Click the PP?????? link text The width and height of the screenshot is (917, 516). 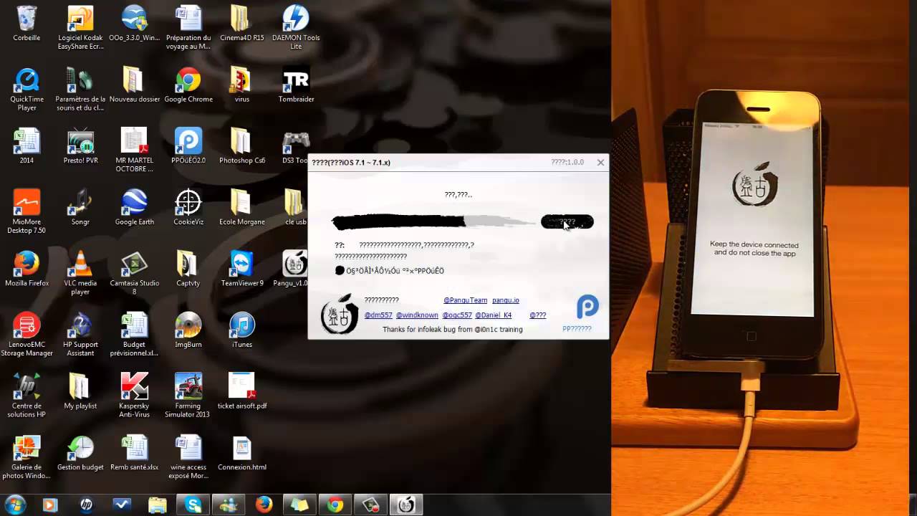tap(577, 329)
